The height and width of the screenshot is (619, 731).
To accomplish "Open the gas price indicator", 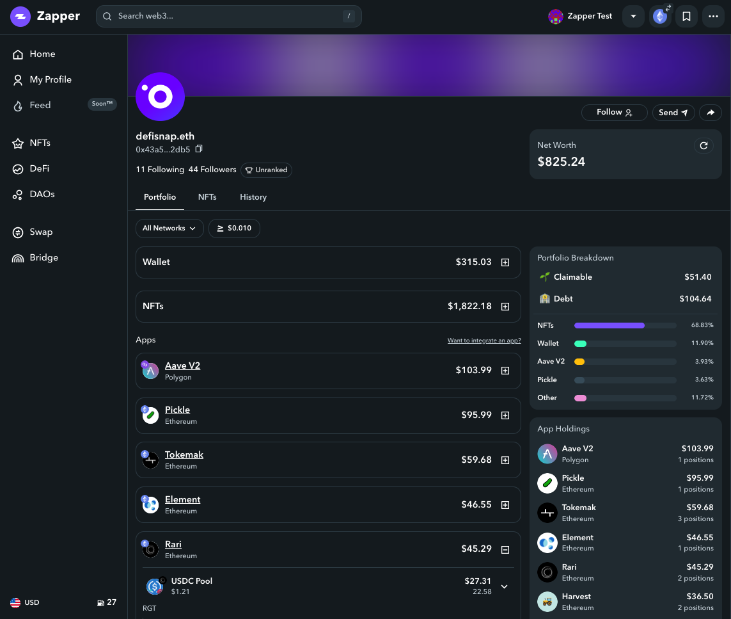I will 107,602.
